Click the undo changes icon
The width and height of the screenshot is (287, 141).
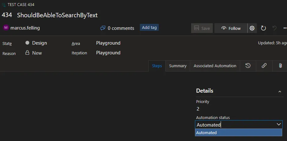pos(274,28)
